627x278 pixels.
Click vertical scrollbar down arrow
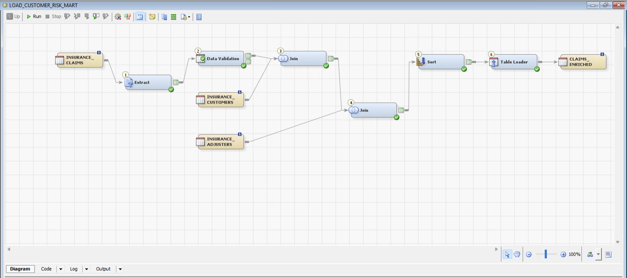(x=617, y=242)
